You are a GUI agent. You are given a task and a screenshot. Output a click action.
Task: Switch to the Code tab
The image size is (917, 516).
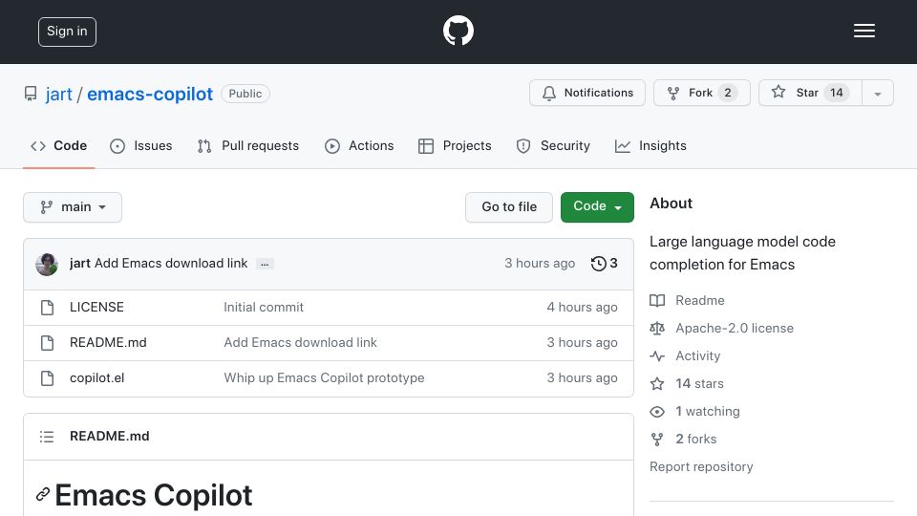[x=58, y=145]
